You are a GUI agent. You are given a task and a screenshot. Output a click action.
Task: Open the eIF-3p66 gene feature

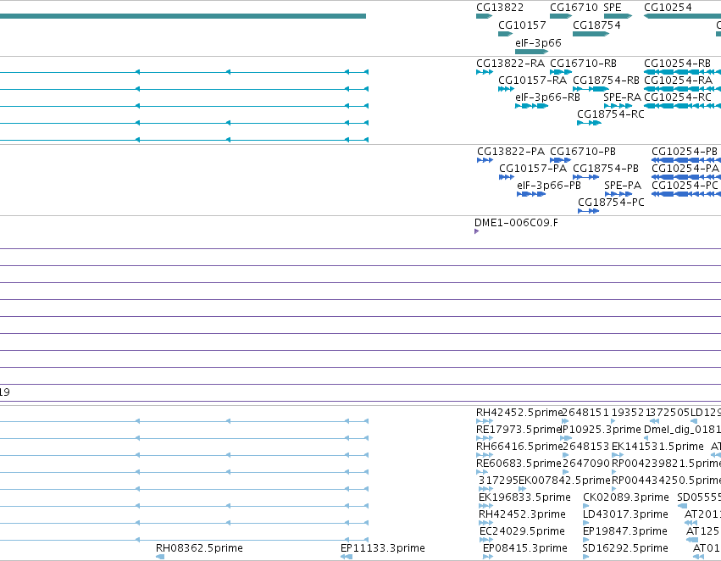coord(531,52)
